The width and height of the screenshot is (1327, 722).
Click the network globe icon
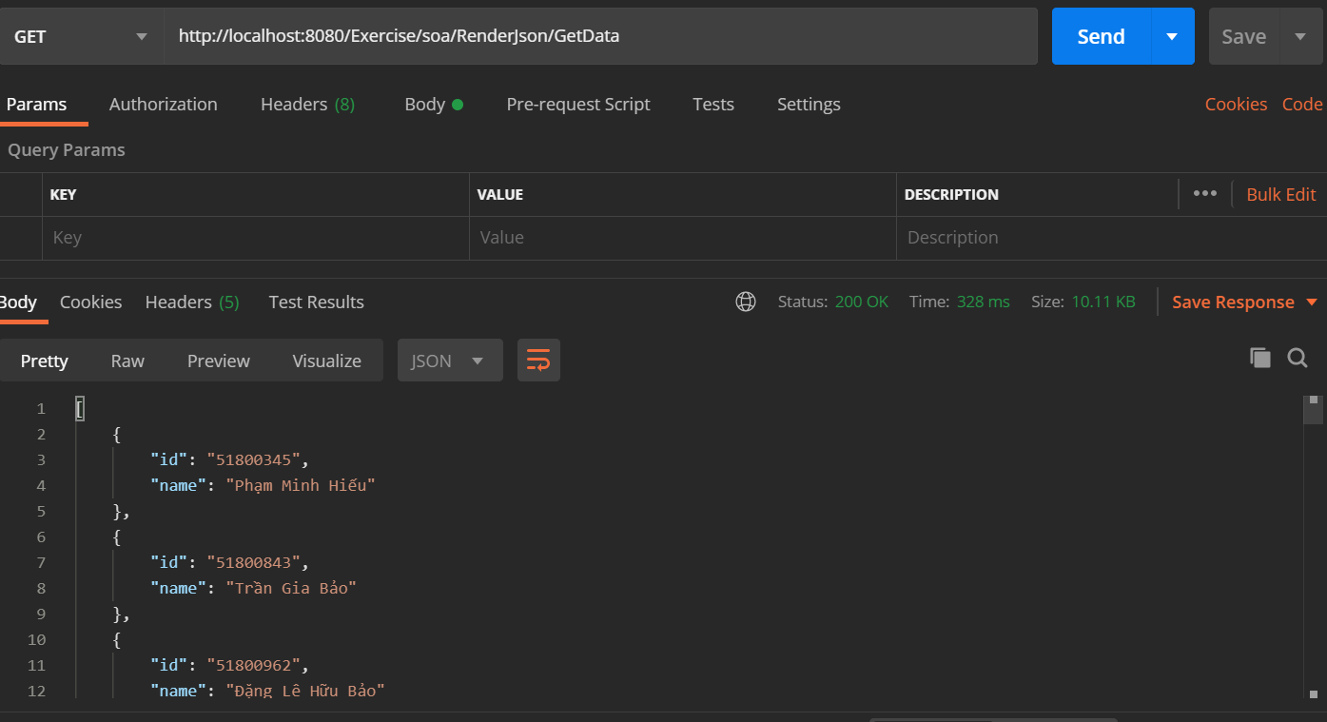746,302
